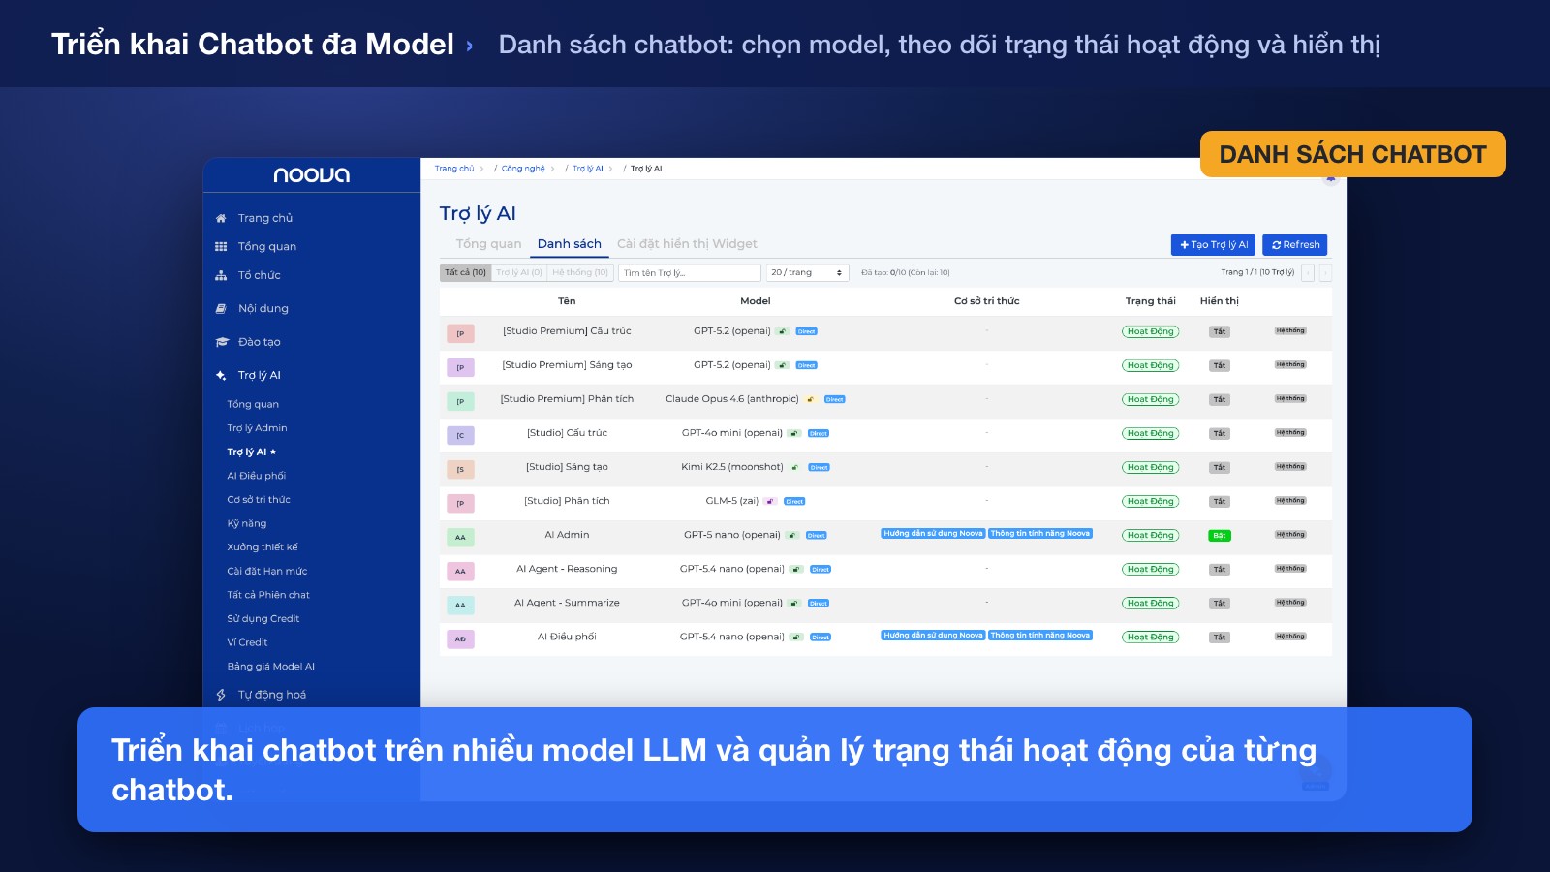
Task: Toggle Hiển thị Tắt for AI Điều phối
Action: (1220, 637)
